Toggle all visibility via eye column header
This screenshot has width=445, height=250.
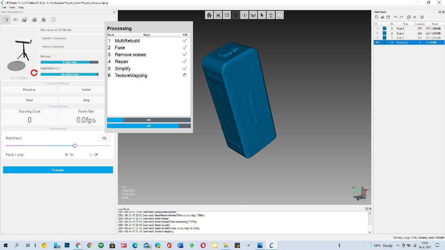coord(376,24)
